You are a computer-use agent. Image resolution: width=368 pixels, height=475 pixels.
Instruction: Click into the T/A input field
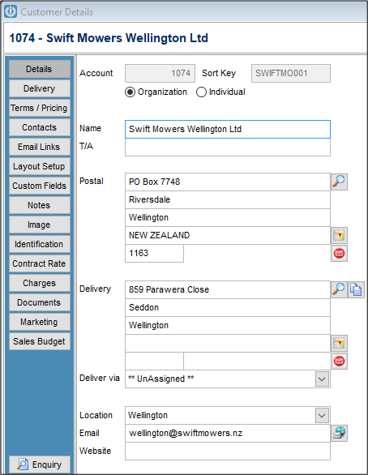tap(228, 148)
